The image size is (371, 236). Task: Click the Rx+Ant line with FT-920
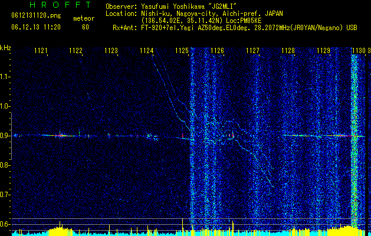point(235,28)
